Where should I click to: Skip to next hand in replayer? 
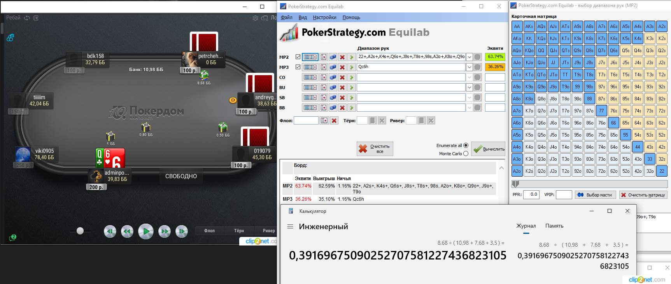[182, 231]
